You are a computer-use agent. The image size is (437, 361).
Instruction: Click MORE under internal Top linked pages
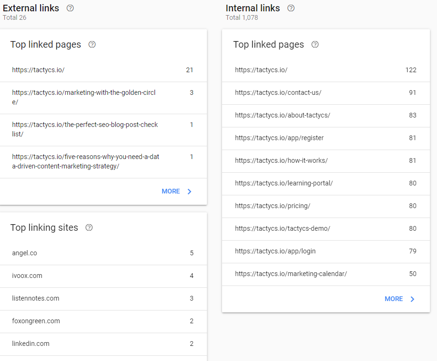pos(394,299)
